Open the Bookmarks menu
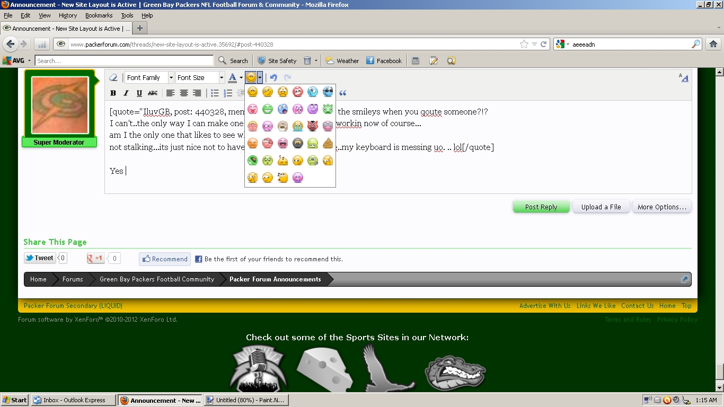 point(99,16)
